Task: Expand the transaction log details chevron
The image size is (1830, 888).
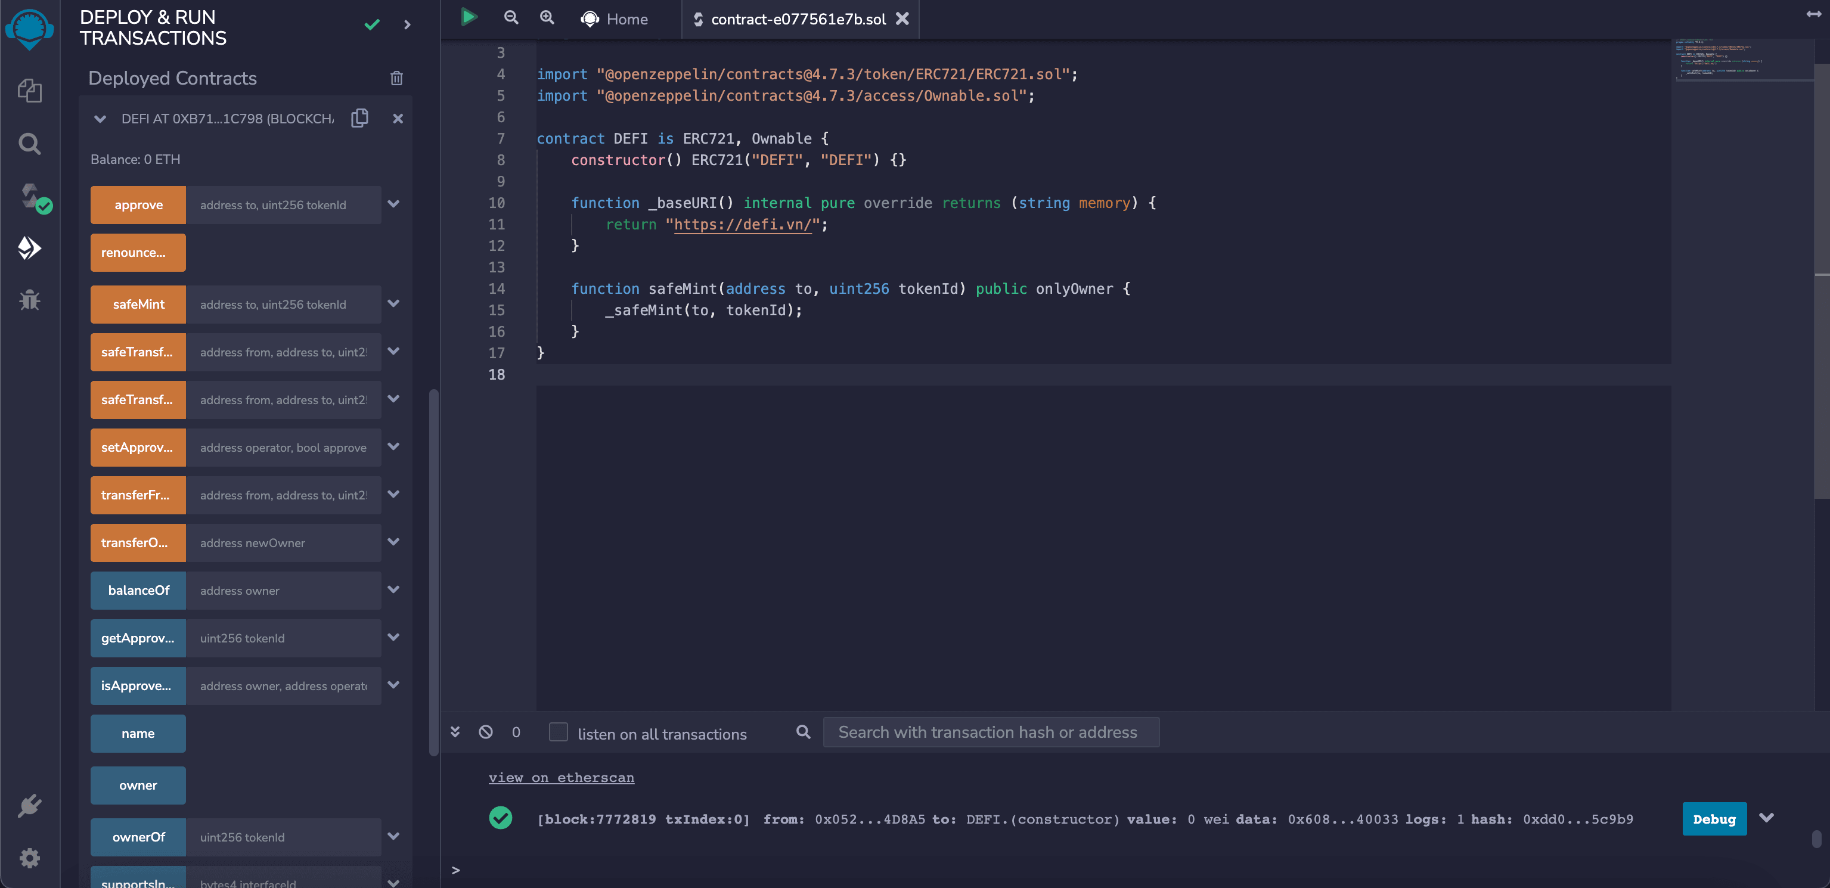Action: click(x=1767, y=818)
